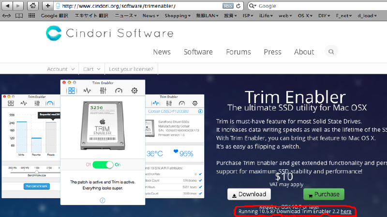This screenshot has width=387, height=217.
Task: Open the gear settings in center Trim Enabler window
Action: (134, 91)
